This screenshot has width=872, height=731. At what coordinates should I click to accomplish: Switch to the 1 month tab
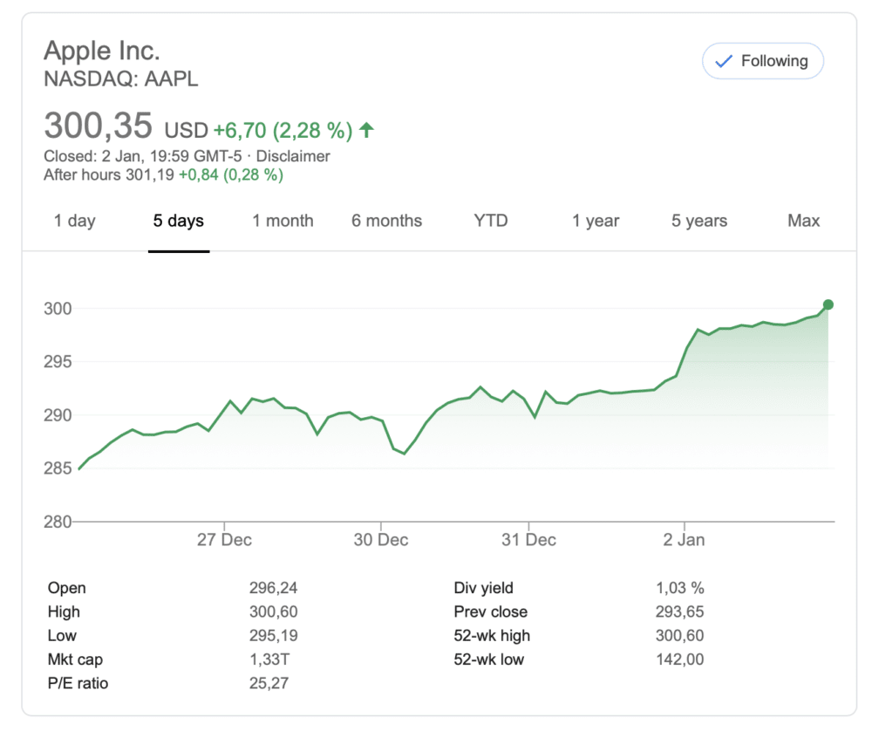point(283,221)
